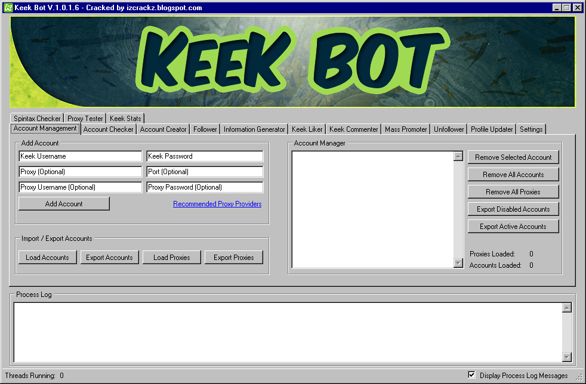The image size is (586, 384).
Task: Go to the Follower tab
Action: click(x=205, y=129)
